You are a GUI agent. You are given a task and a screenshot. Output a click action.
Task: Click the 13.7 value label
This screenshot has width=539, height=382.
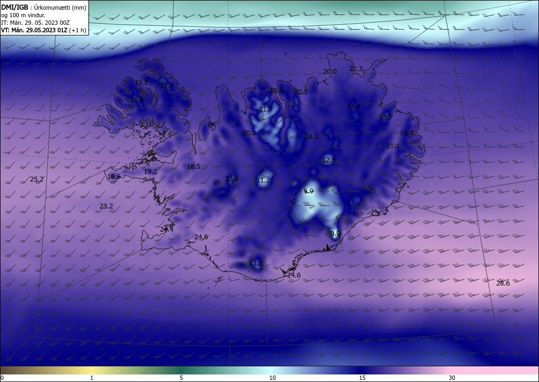coord(386,117)
